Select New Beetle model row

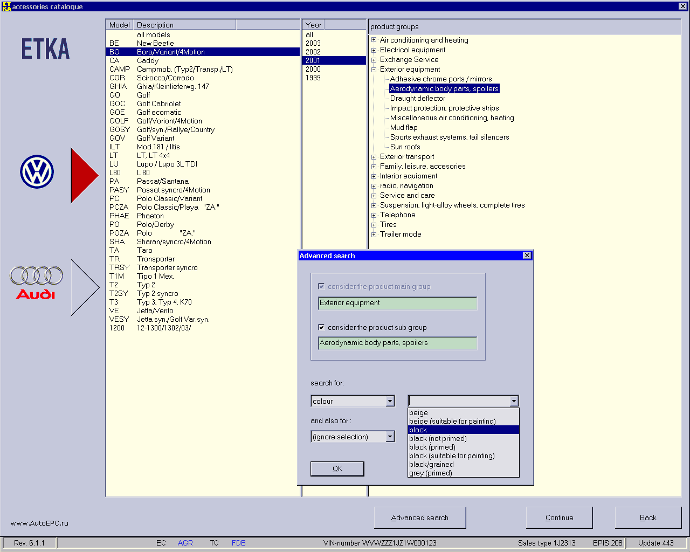(x=203, y=43)
